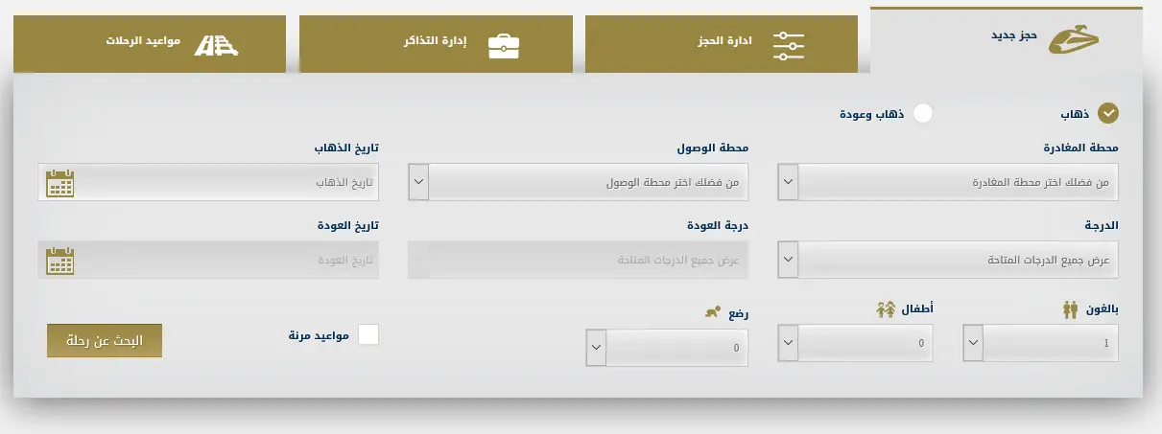Click the railway tracks icon on مواعيد الرحلات

pyautogui.click(x=216, y=44)
